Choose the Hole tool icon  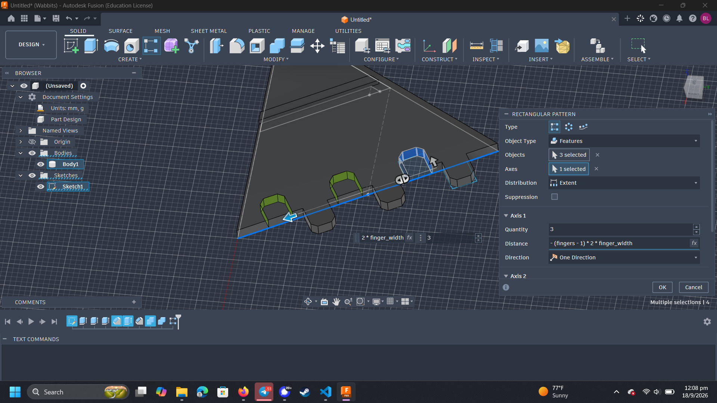pos(131,46)
